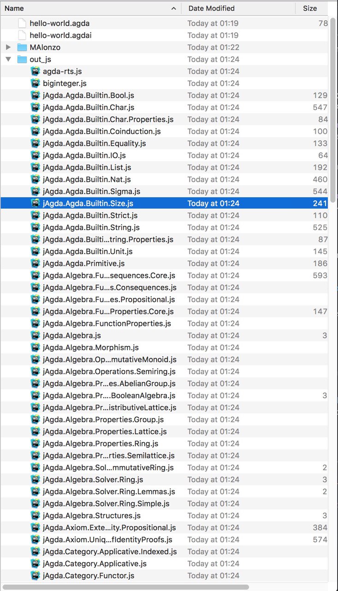
Task: Click the MAlonzo folder icon
Action: click(22, 47)
